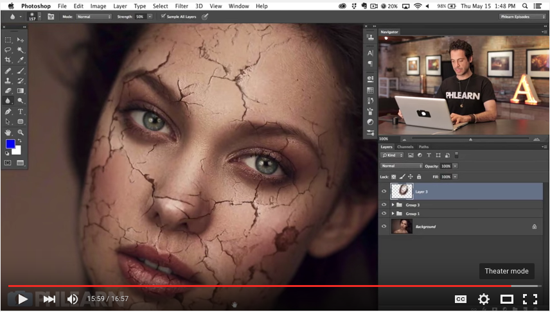Select the Healing Brush tool
The width and height of the screenshot is (550, 312).
8,71
